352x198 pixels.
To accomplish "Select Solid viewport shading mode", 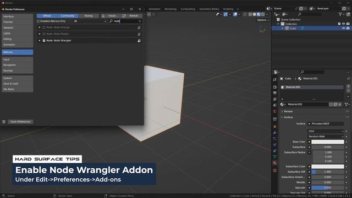I will (x=254, y=14).
